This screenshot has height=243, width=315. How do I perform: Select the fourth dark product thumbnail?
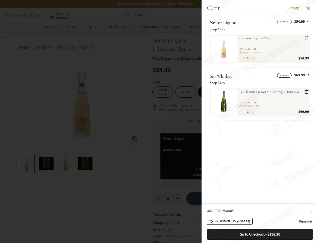pyautogui.click(x=85, y=164)
